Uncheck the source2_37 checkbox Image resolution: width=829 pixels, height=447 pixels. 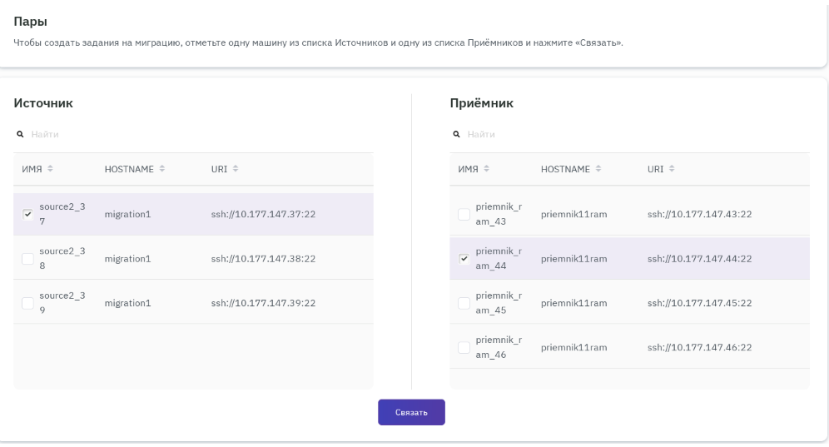click(27, 214)
